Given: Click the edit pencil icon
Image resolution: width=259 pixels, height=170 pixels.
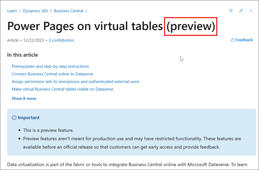Looking at the screenshot, I should click(241, 10).
